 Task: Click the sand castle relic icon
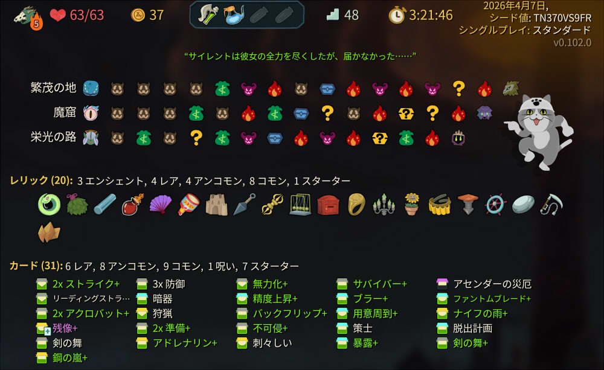pyautogui.click(x=216, y=205)
